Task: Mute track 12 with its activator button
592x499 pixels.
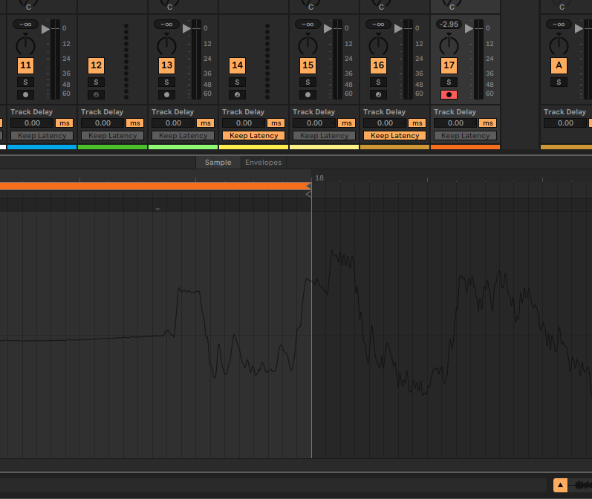Action: click(96, 65)
